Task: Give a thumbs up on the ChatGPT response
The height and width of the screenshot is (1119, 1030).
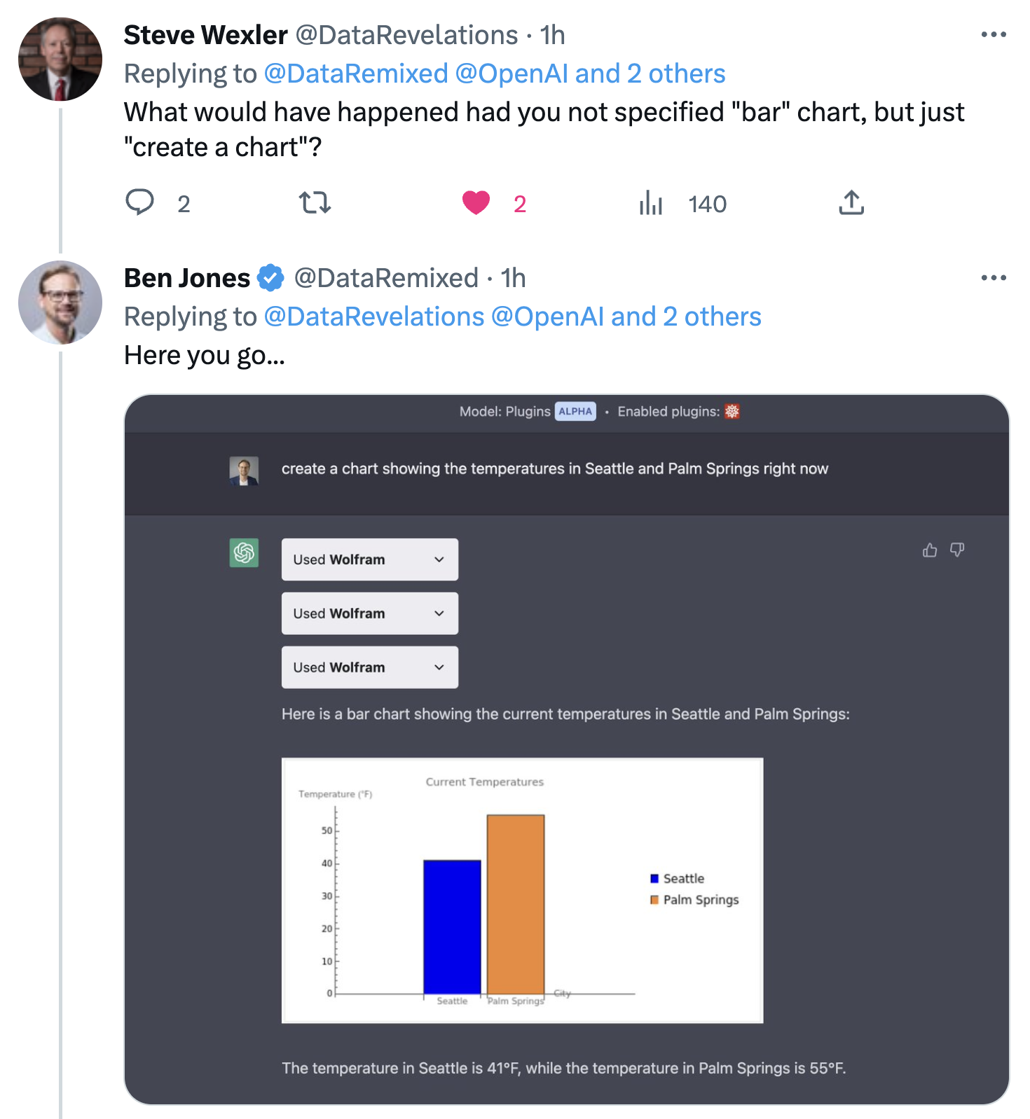Action: click(930, 551)
